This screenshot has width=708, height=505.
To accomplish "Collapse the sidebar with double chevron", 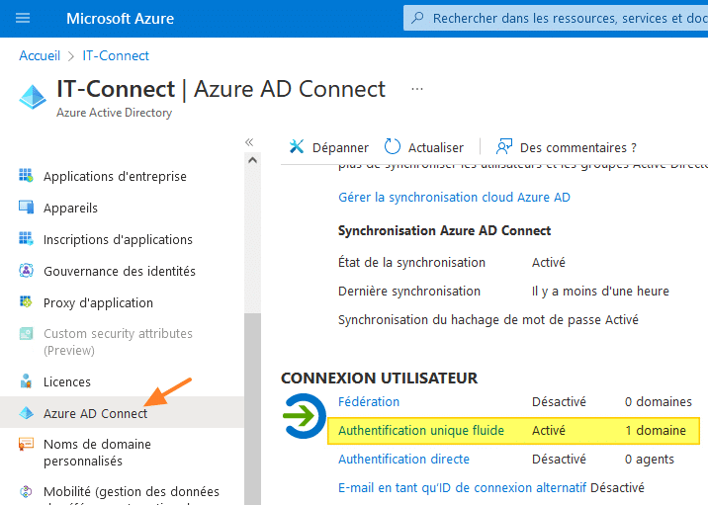I will [x=249, y=142].
